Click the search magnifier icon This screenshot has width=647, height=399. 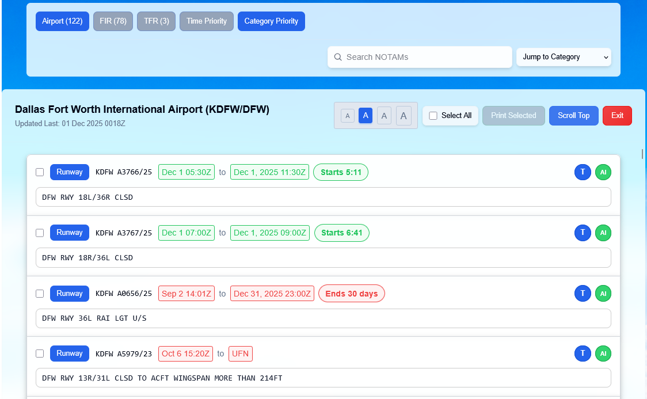(x=338, y=57)
